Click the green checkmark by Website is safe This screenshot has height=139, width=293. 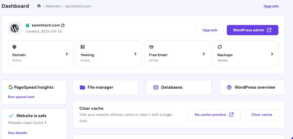[x=11, y=116]
